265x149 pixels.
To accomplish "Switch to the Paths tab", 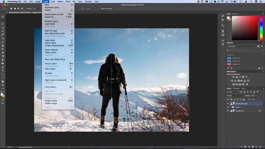I will tap(243, 88).
